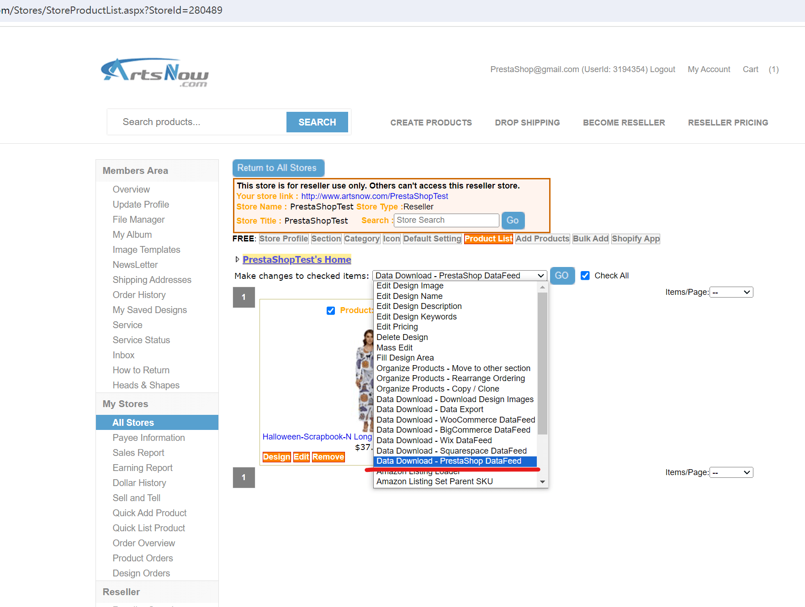Click the Remove button under the product

click(328, 457)
